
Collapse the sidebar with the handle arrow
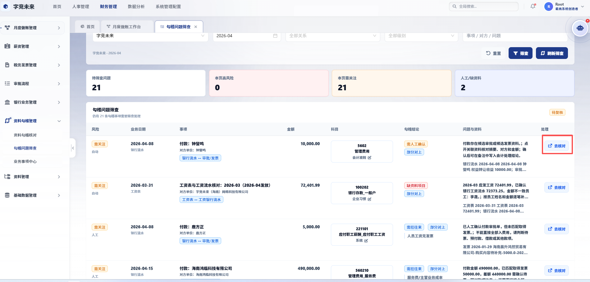point(73,148)
